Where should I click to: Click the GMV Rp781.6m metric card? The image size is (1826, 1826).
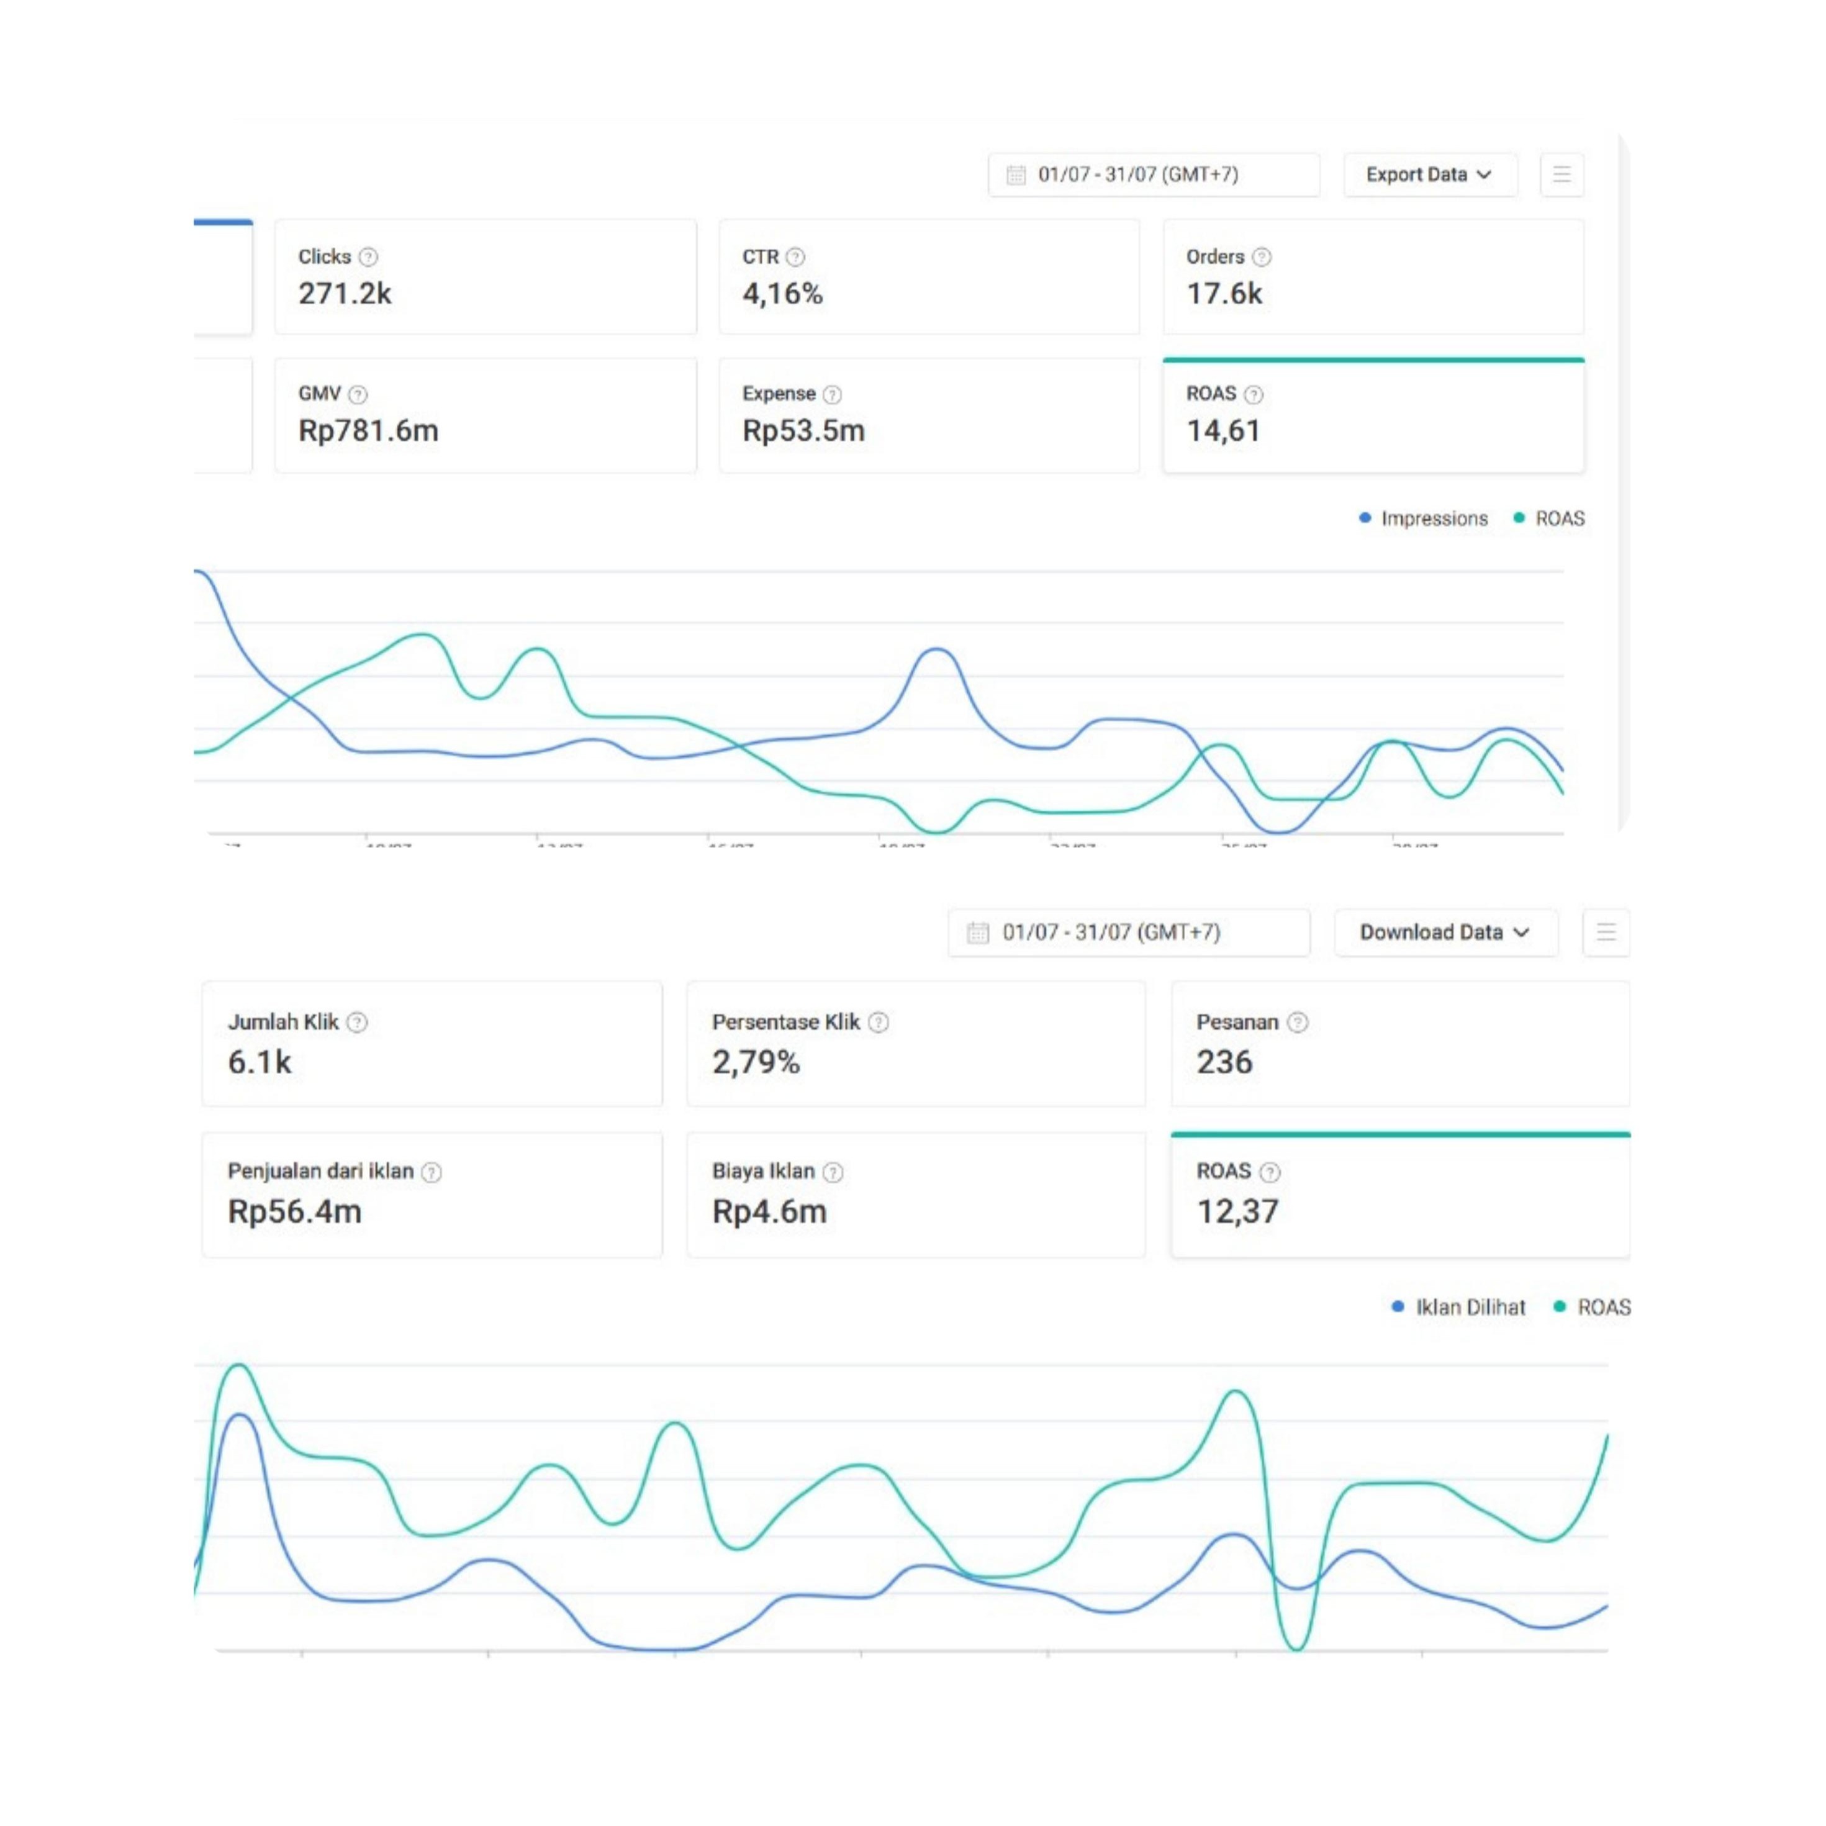485,416
